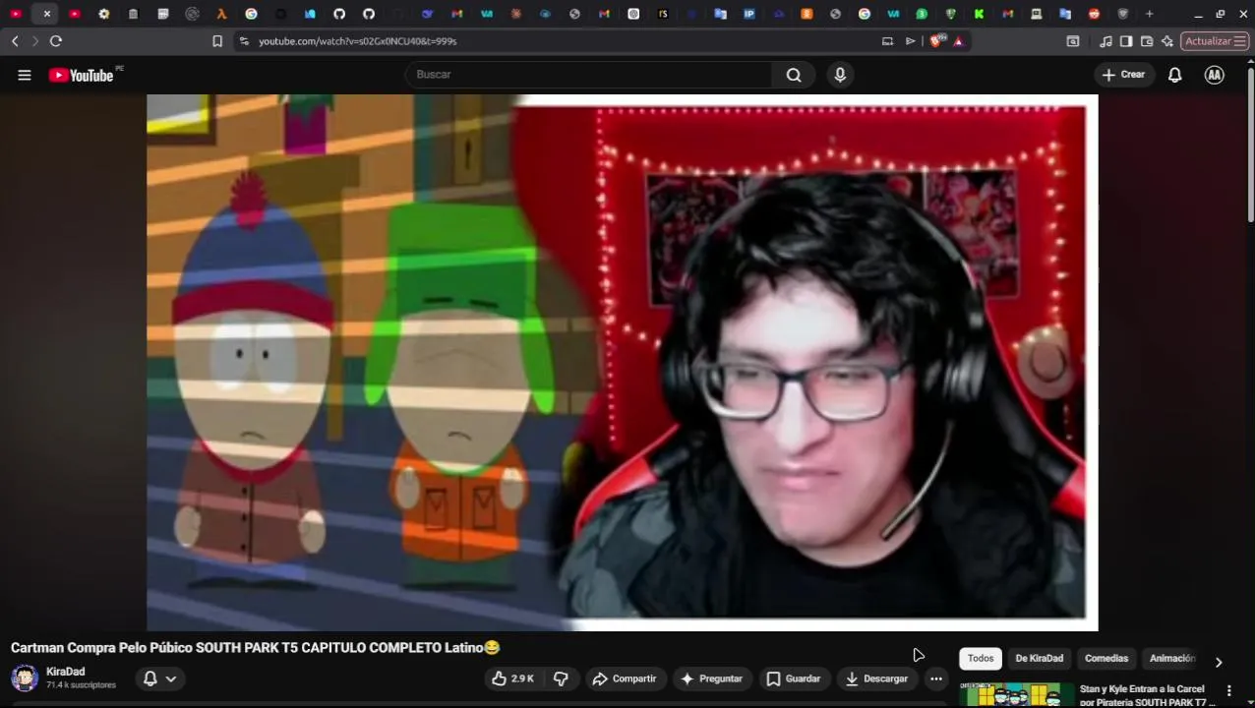Click the Actualizar update button

[x=1215, y=41]
